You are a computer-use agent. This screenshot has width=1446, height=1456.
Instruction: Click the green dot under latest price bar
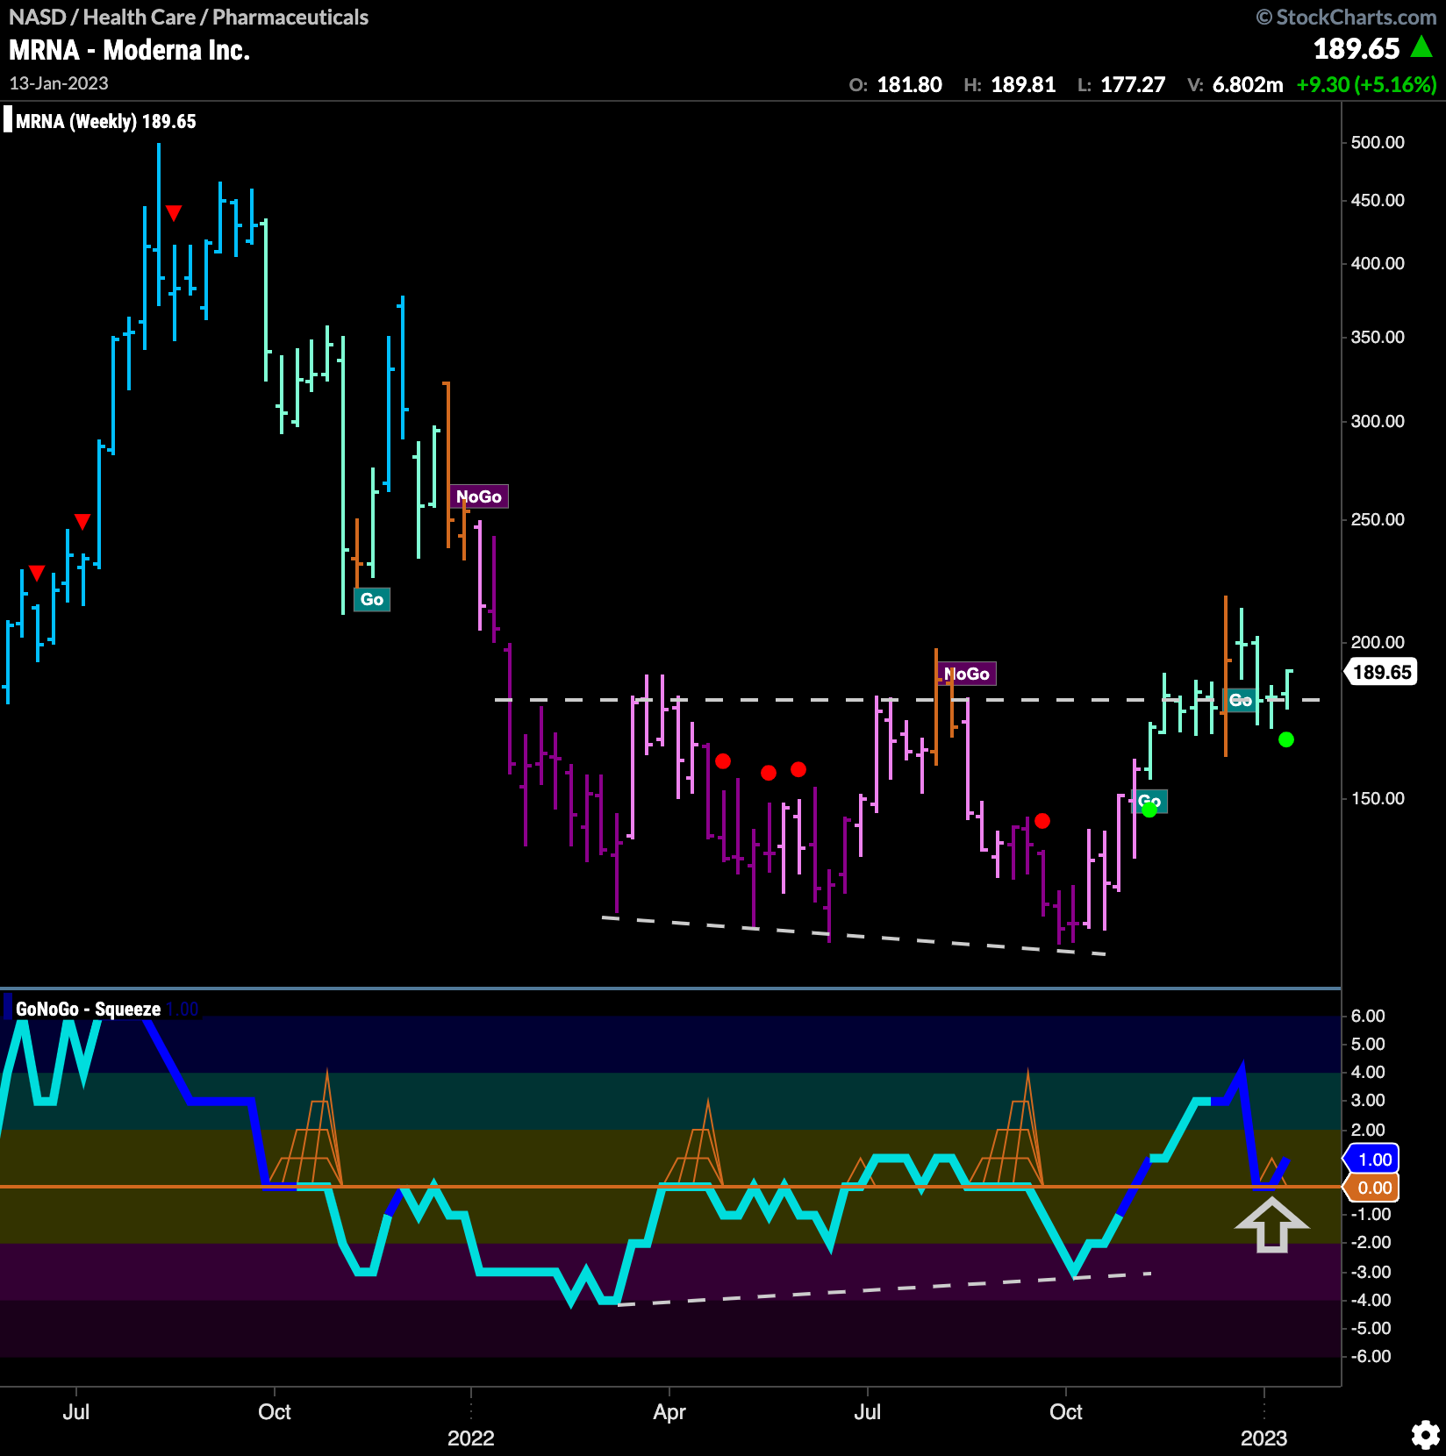[x=1286, y=739]
